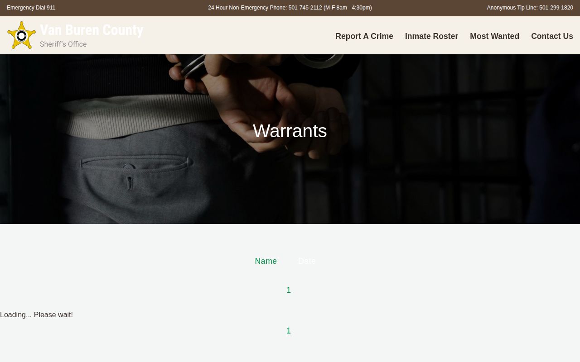Select page 1 above the loading message
This screenshot has width=580, height=362.
coord(289,290)
